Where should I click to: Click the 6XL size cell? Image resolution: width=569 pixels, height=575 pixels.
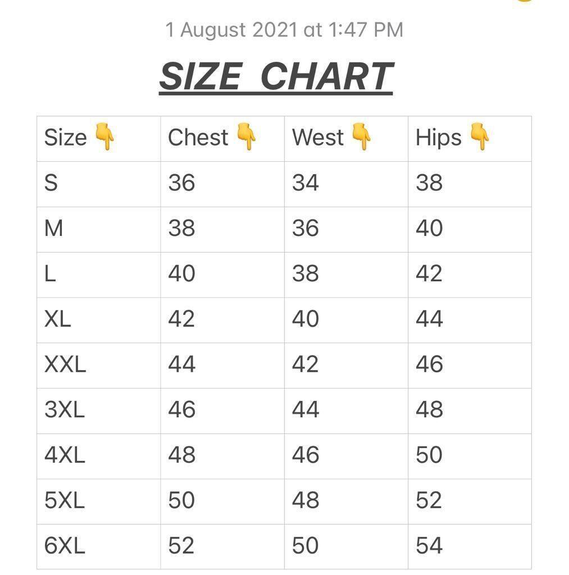(x=65, y=546)
